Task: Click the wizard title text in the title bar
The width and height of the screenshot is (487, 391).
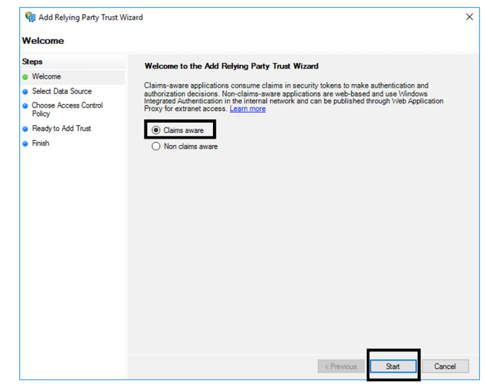Action: click(91, 17)
